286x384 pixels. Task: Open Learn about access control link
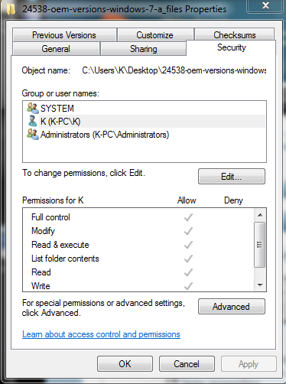click(x=101, y=334)
